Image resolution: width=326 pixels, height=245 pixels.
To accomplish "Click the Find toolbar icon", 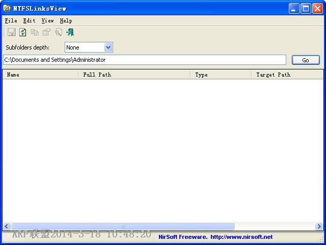I will click(59, 32).
